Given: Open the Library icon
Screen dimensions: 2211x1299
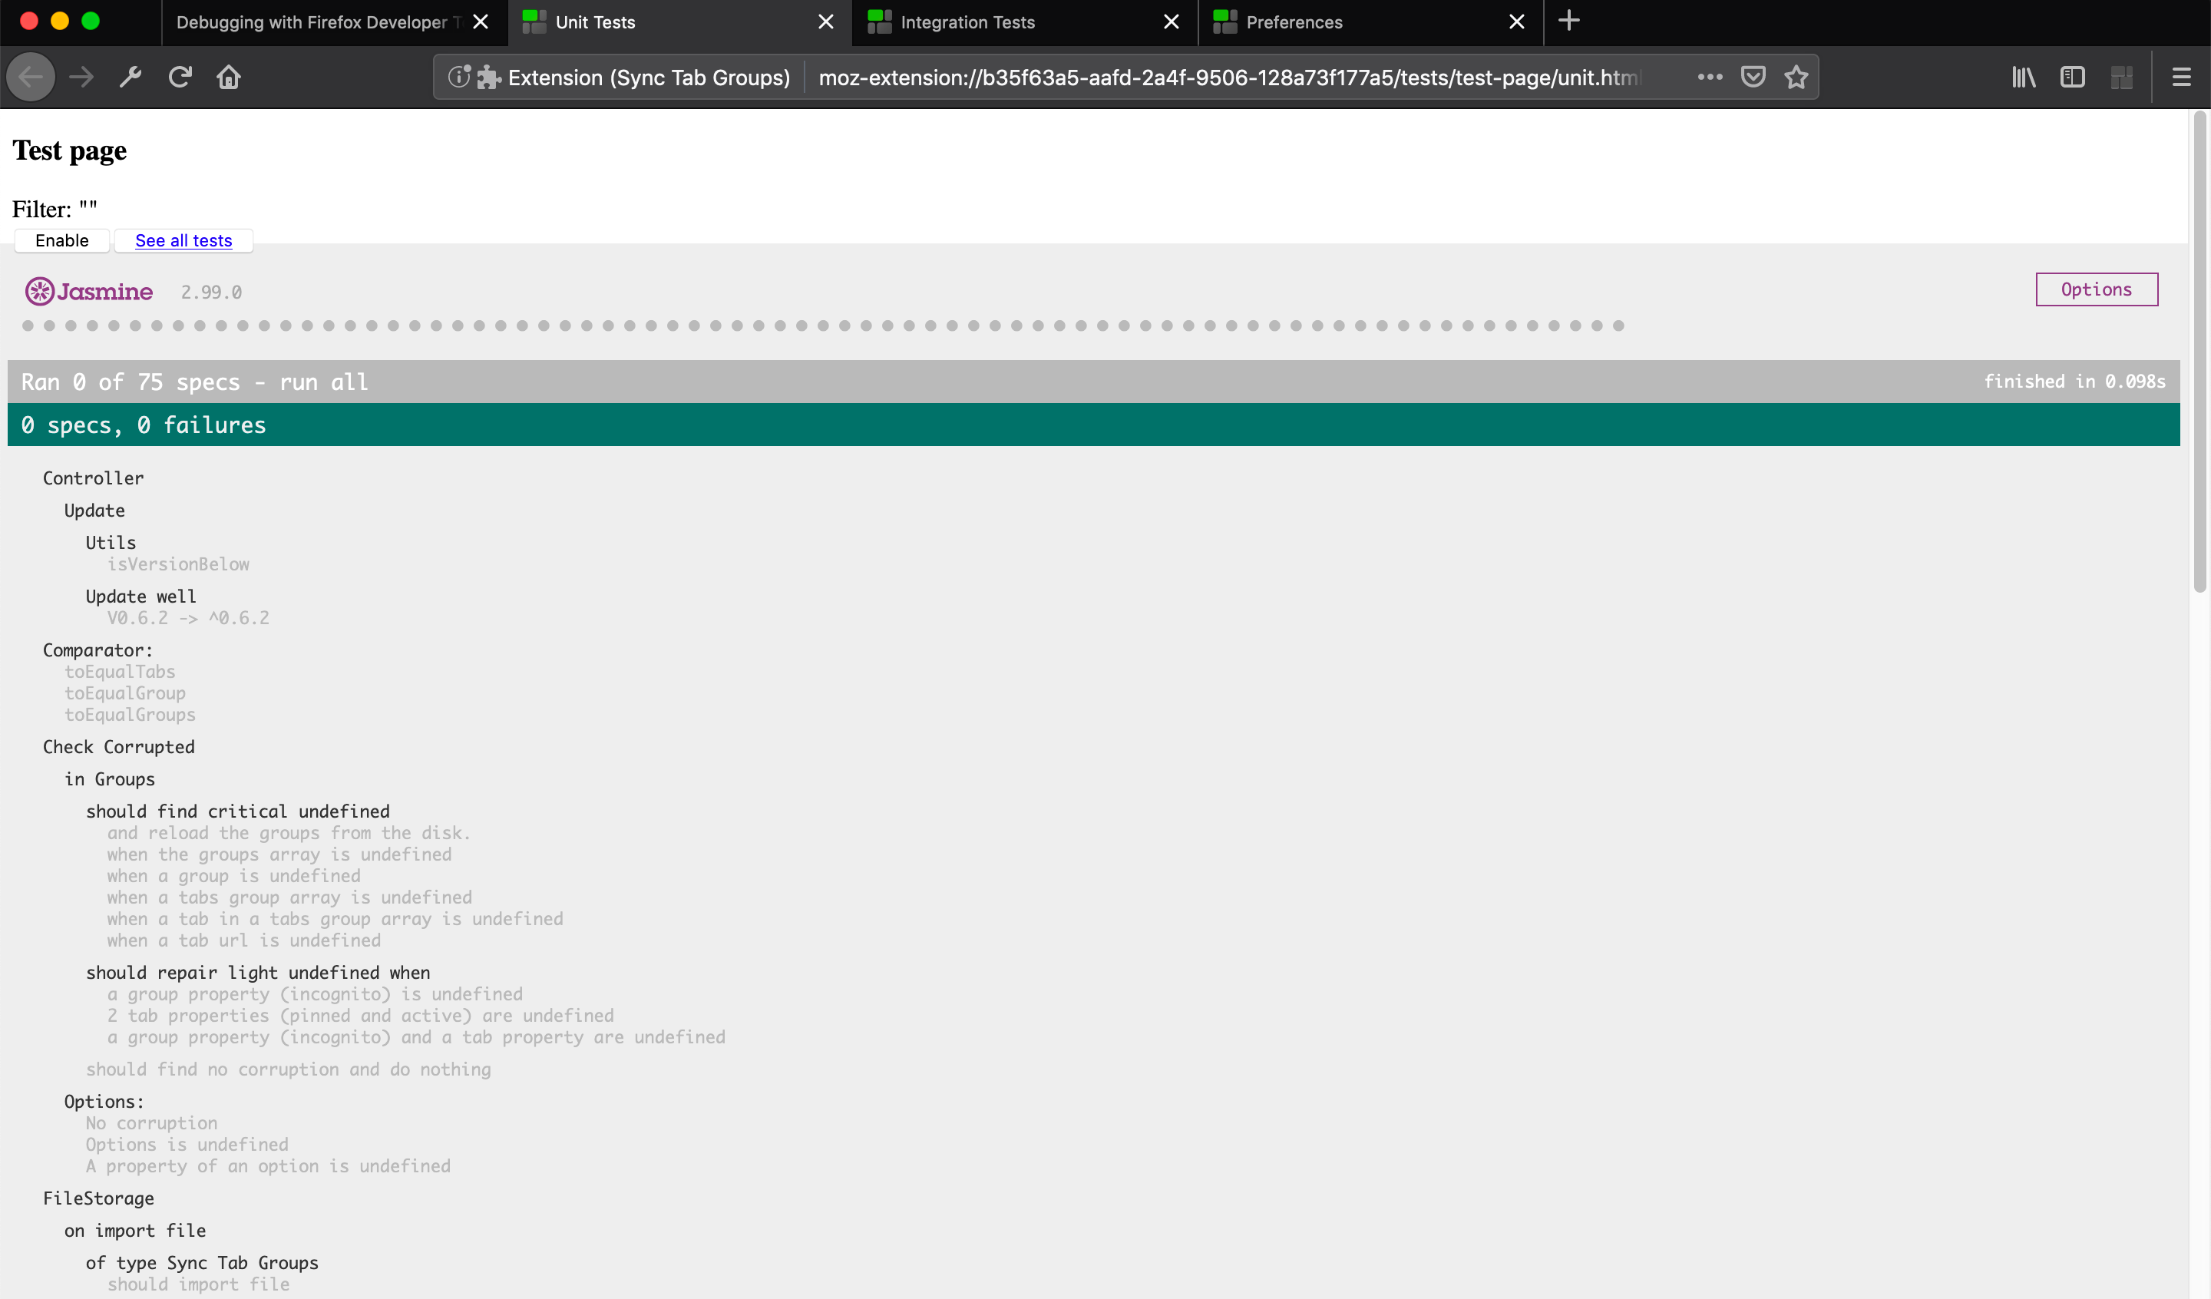Looking at the screenshot, I should point(2023,78).
